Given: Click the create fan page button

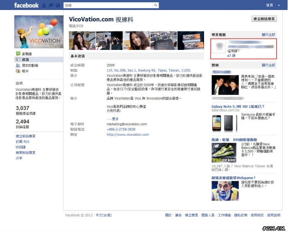Looking at the screenshot, I should 264,19.
